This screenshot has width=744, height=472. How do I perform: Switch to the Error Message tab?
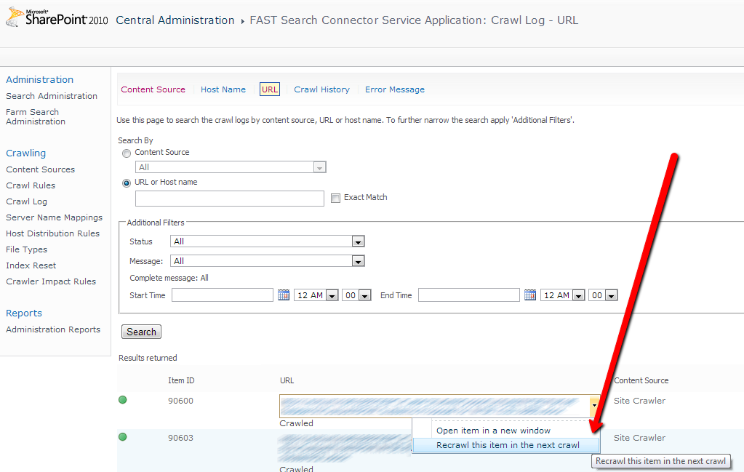tap(394, 89)
